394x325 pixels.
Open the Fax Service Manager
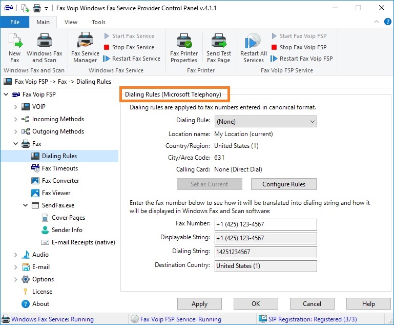click(x=85, y=47)
